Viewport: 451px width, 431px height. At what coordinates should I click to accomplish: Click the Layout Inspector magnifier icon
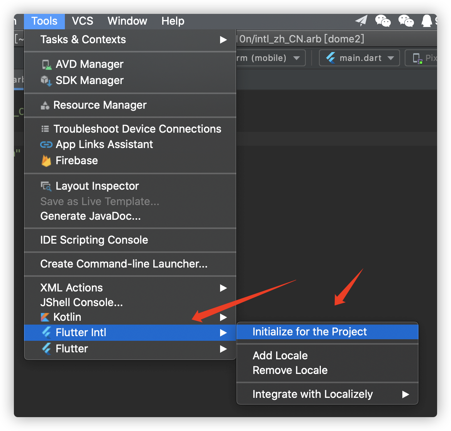coord(46,186)
